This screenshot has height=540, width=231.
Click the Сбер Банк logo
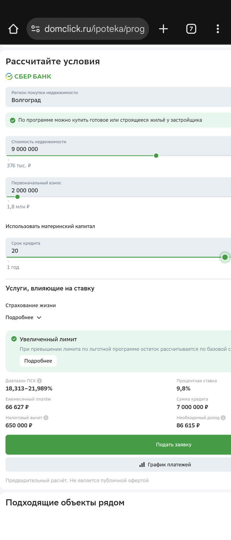[29, 77]
